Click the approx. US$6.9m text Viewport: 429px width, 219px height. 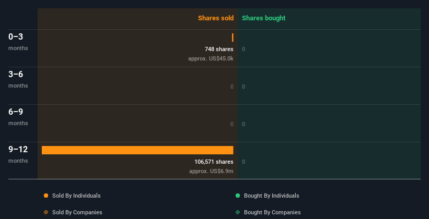point(211,171)
